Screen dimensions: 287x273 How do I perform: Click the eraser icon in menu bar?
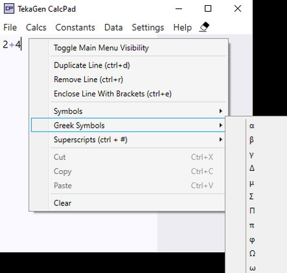tap(204, 27)
